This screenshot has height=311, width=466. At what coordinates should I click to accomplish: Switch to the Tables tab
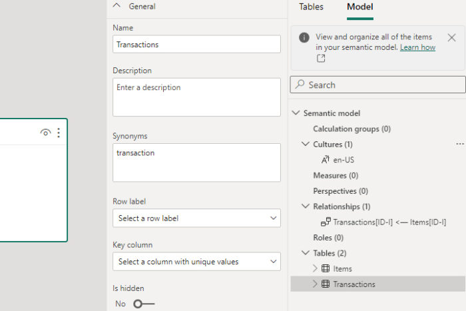[x=311, y=7]
